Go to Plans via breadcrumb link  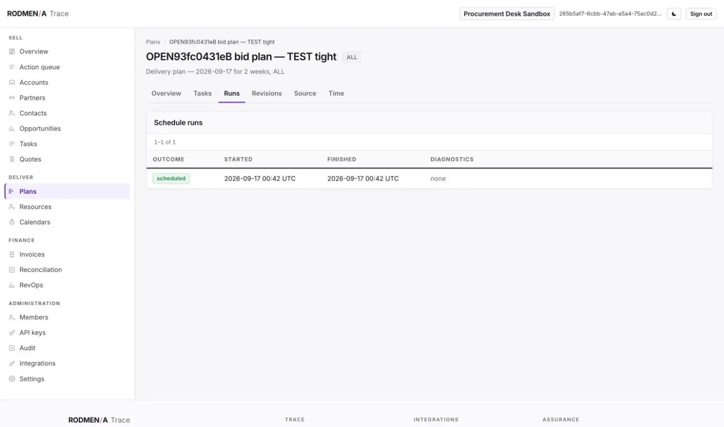pos(153,42)
